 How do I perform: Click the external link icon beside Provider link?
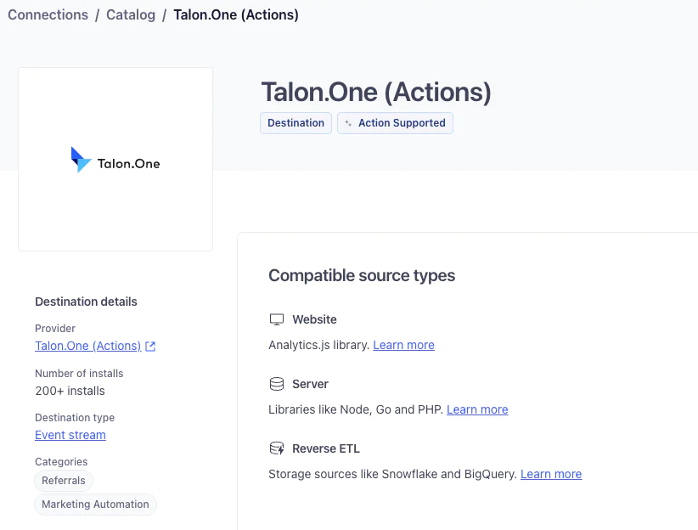click(x=150, y=347)
